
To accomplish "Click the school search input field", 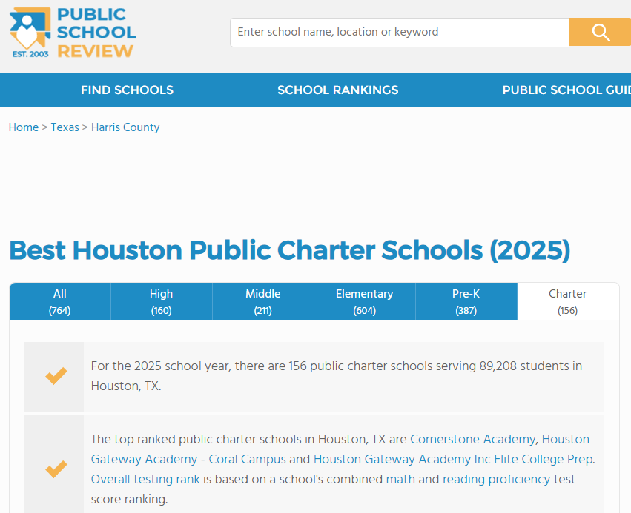I will pos(400,32).
